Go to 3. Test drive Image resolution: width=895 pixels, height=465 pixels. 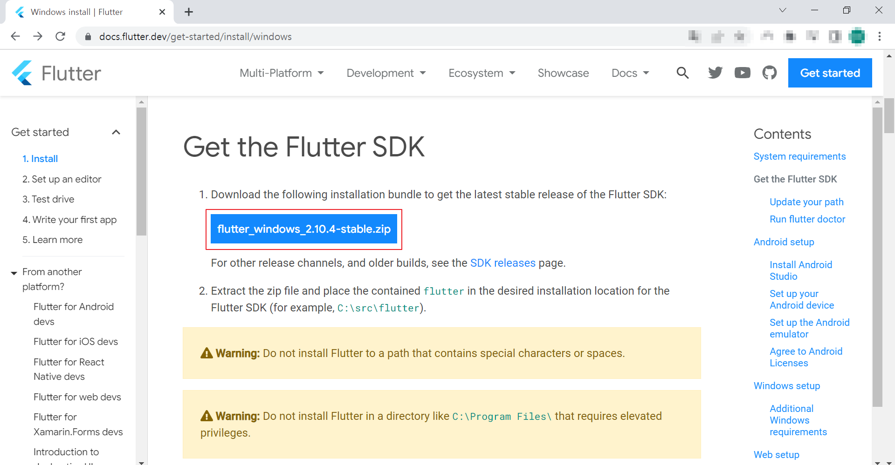tap(48, 199)
